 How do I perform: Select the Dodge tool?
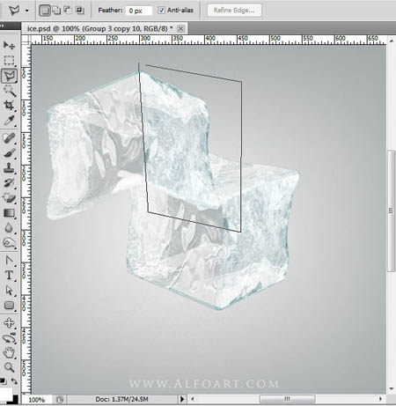[9, 243]
